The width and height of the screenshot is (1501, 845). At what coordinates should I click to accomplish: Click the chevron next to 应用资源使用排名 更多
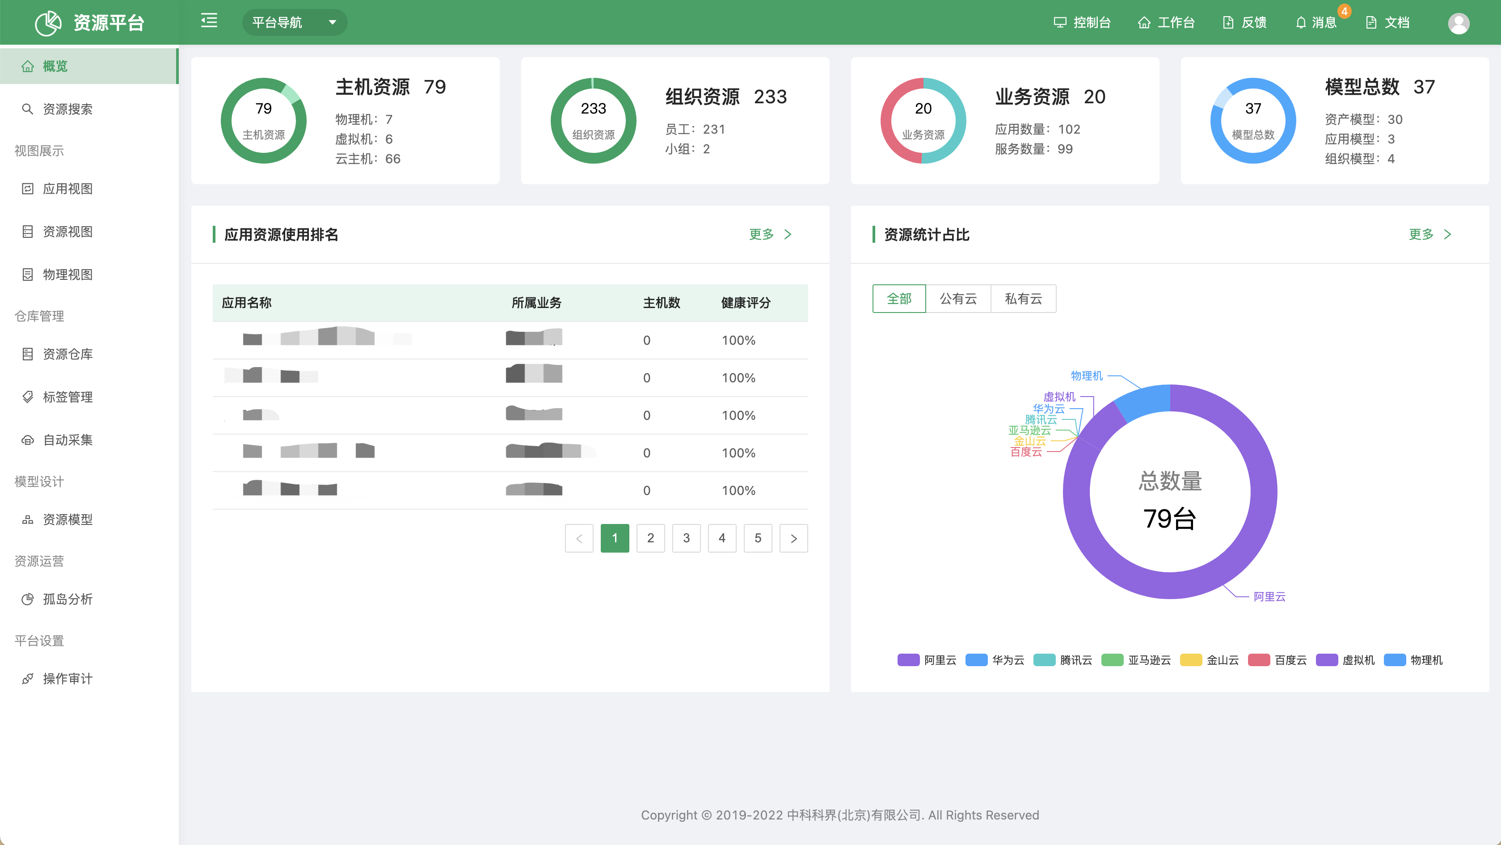788,234
